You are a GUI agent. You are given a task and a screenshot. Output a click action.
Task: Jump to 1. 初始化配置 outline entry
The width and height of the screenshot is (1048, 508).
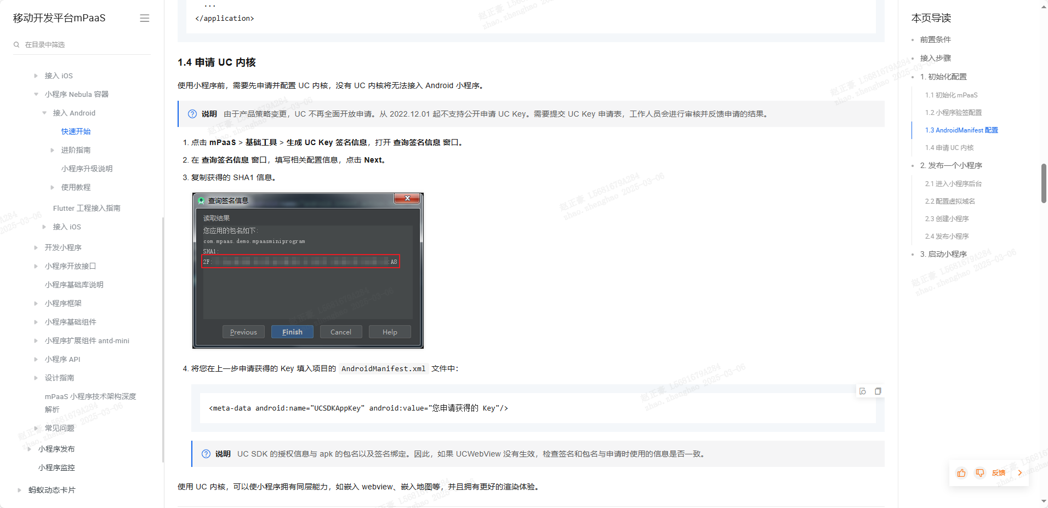[x=943, y=77]
